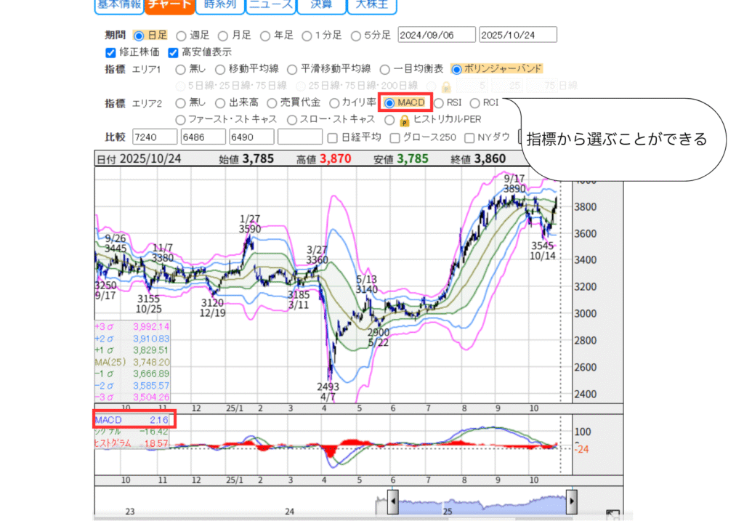This screenshot has width=744, height=521.
Task: Select 一目均衡表 for indicator area 1
Action: point(385,69)
